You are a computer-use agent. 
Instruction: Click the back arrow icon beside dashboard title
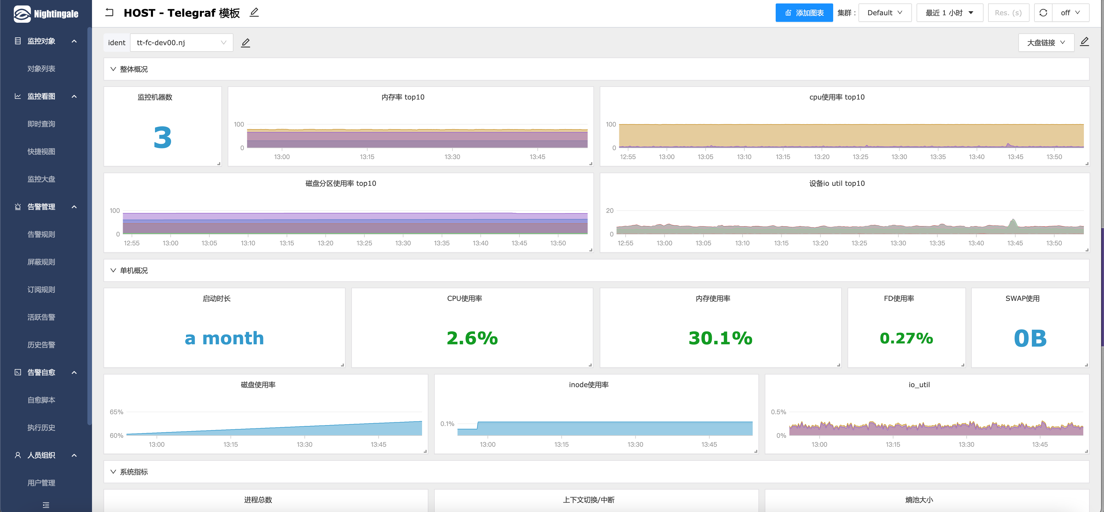[x=109, y=12]
